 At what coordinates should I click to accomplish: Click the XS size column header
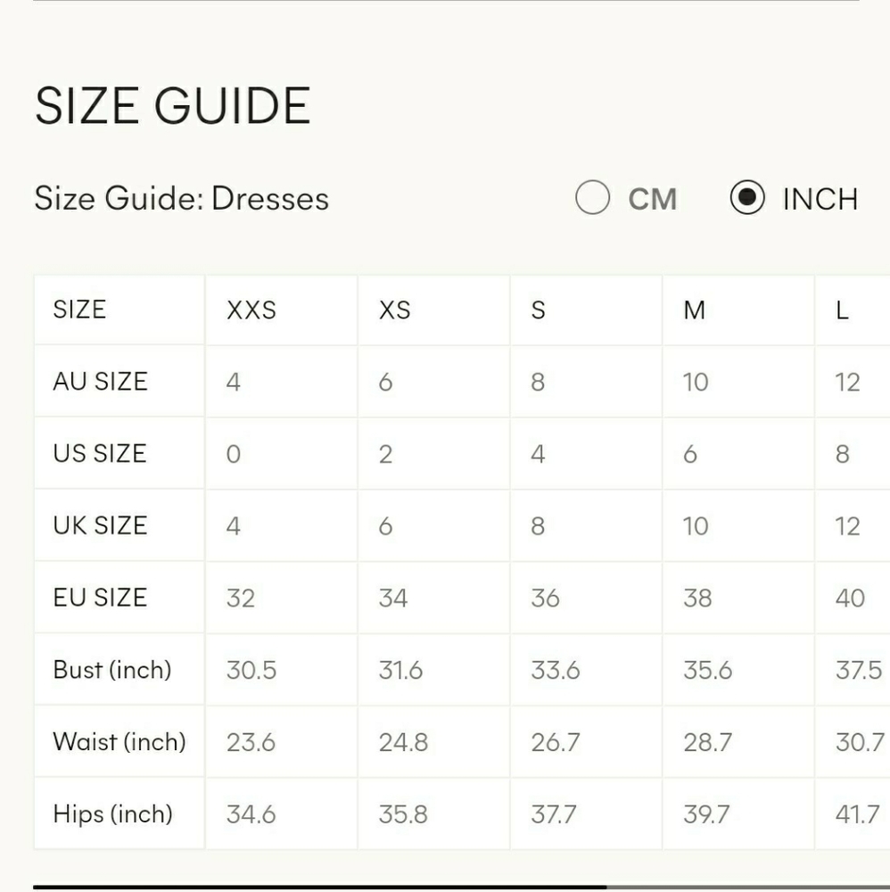395,310
